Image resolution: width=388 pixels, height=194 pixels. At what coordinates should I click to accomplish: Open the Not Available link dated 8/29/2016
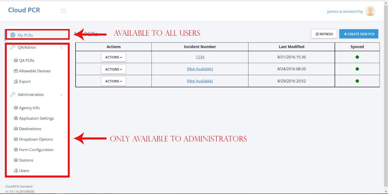[200, 81]
